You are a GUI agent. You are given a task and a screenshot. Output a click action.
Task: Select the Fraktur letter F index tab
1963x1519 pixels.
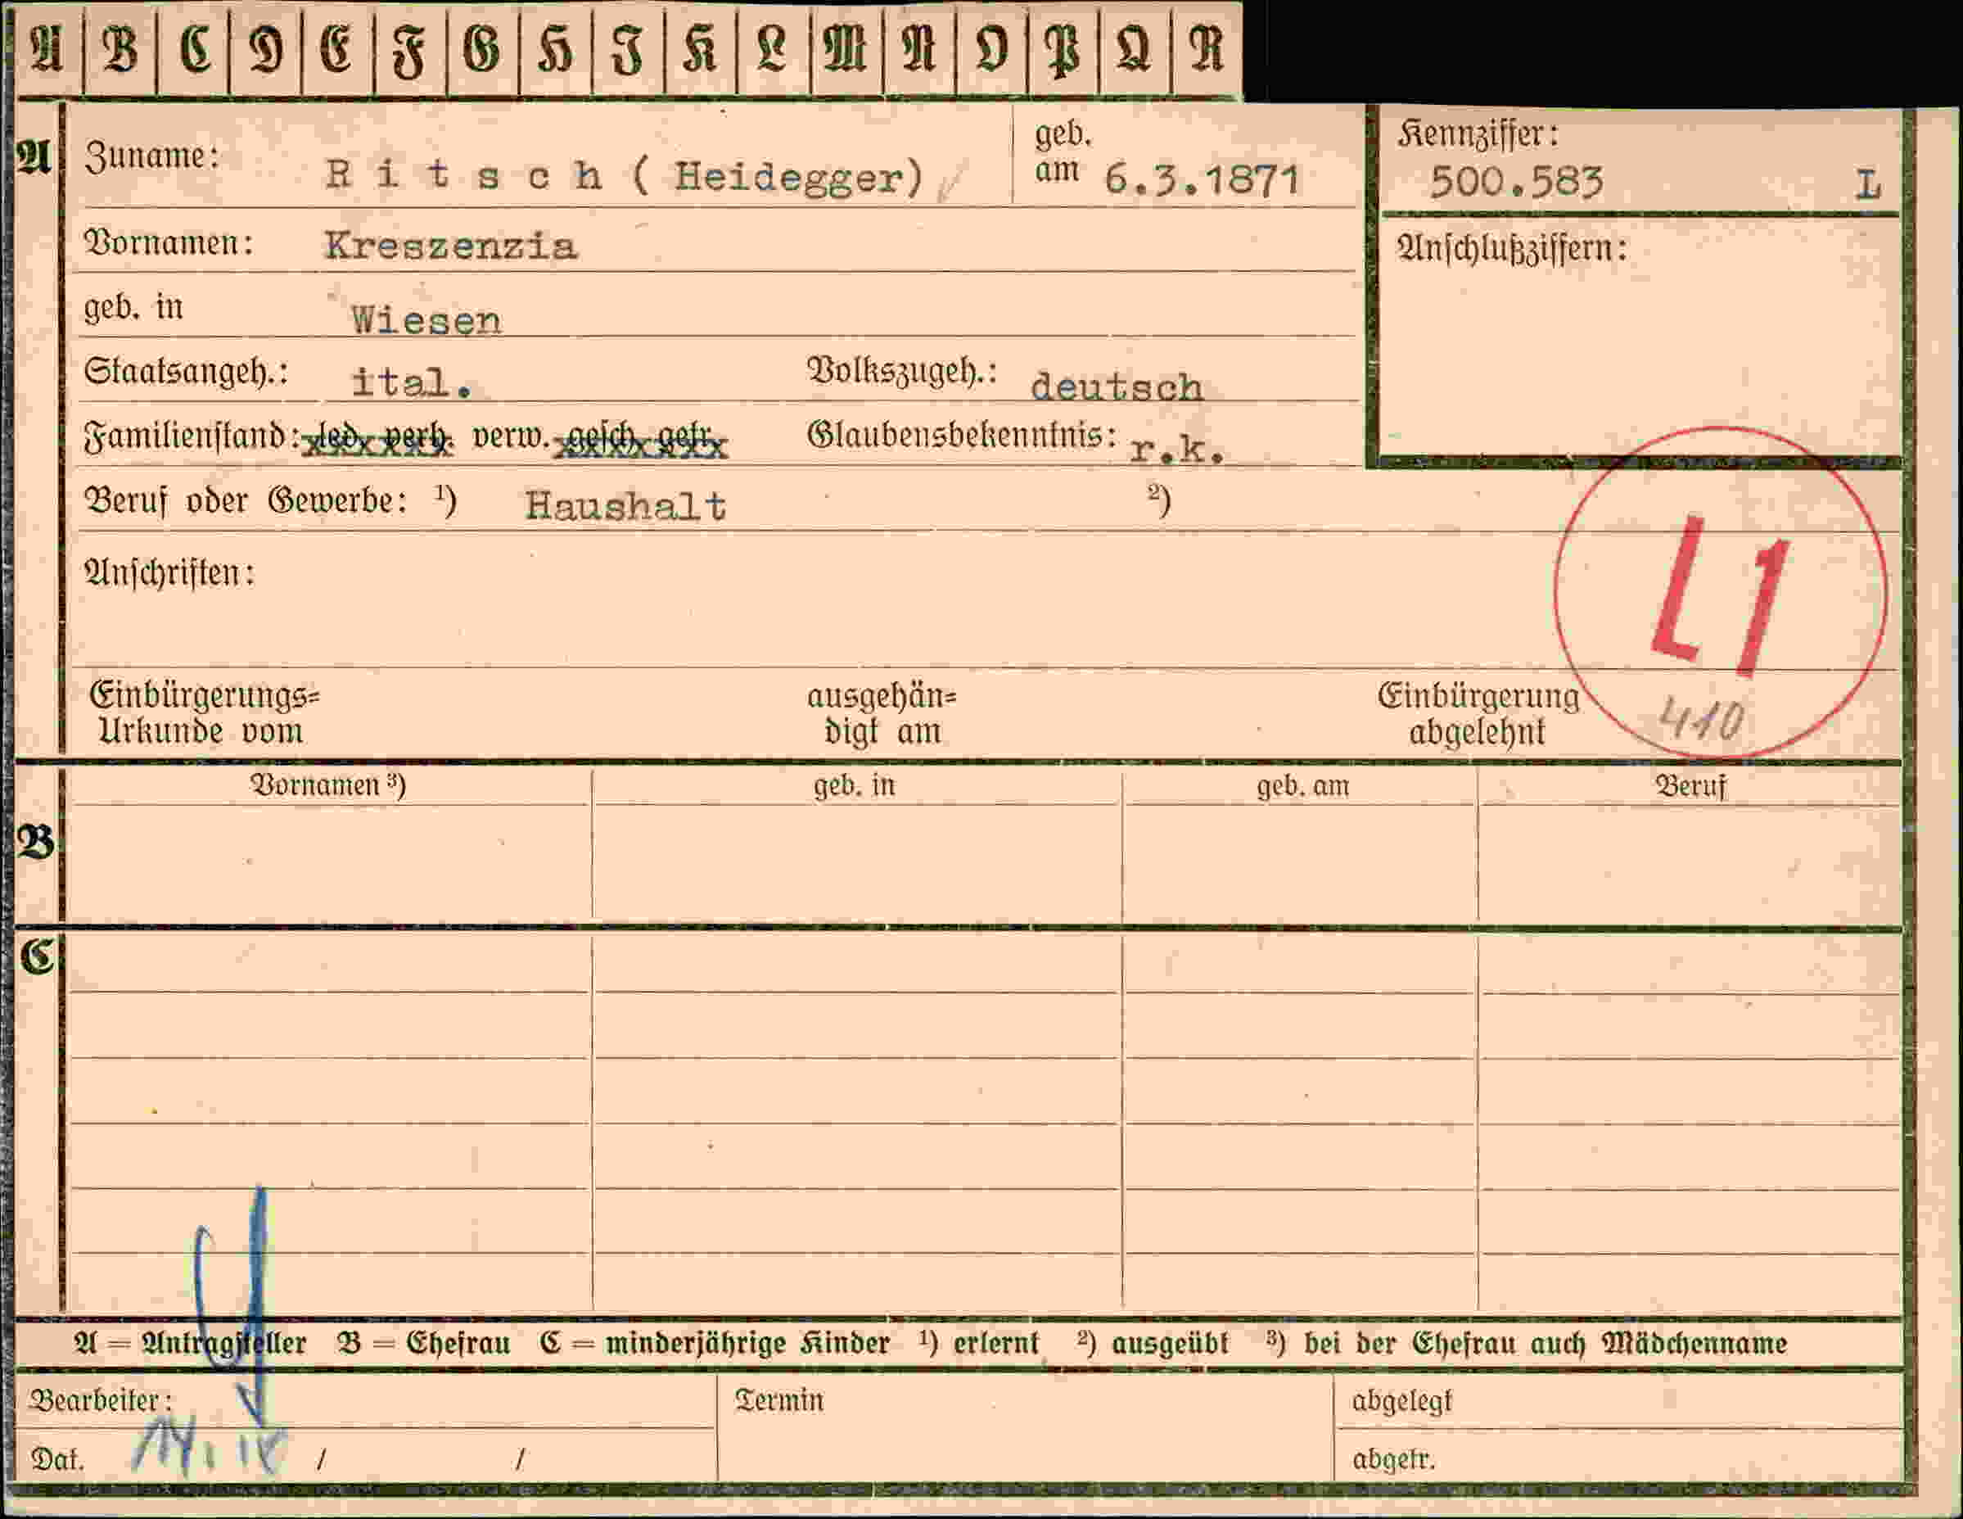(411, 48)
